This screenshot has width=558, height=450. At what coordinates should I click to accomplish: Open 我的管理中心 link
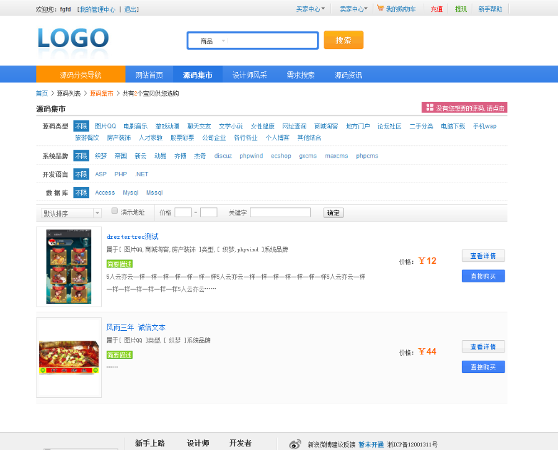tap(97, 9)
